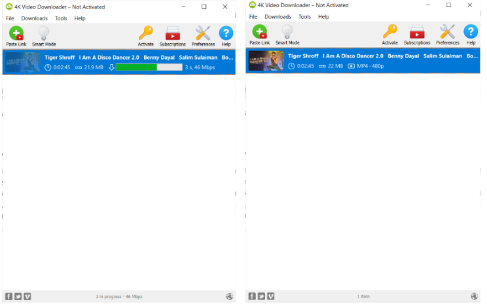Click '3 s, 46 Mbps' download speed text
The image size is (487, 306).
pyautogui.click(x=200, y=67)
